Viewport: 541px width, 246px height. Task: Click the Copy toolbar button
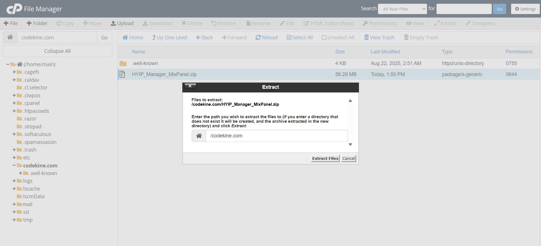pos(65,23)
